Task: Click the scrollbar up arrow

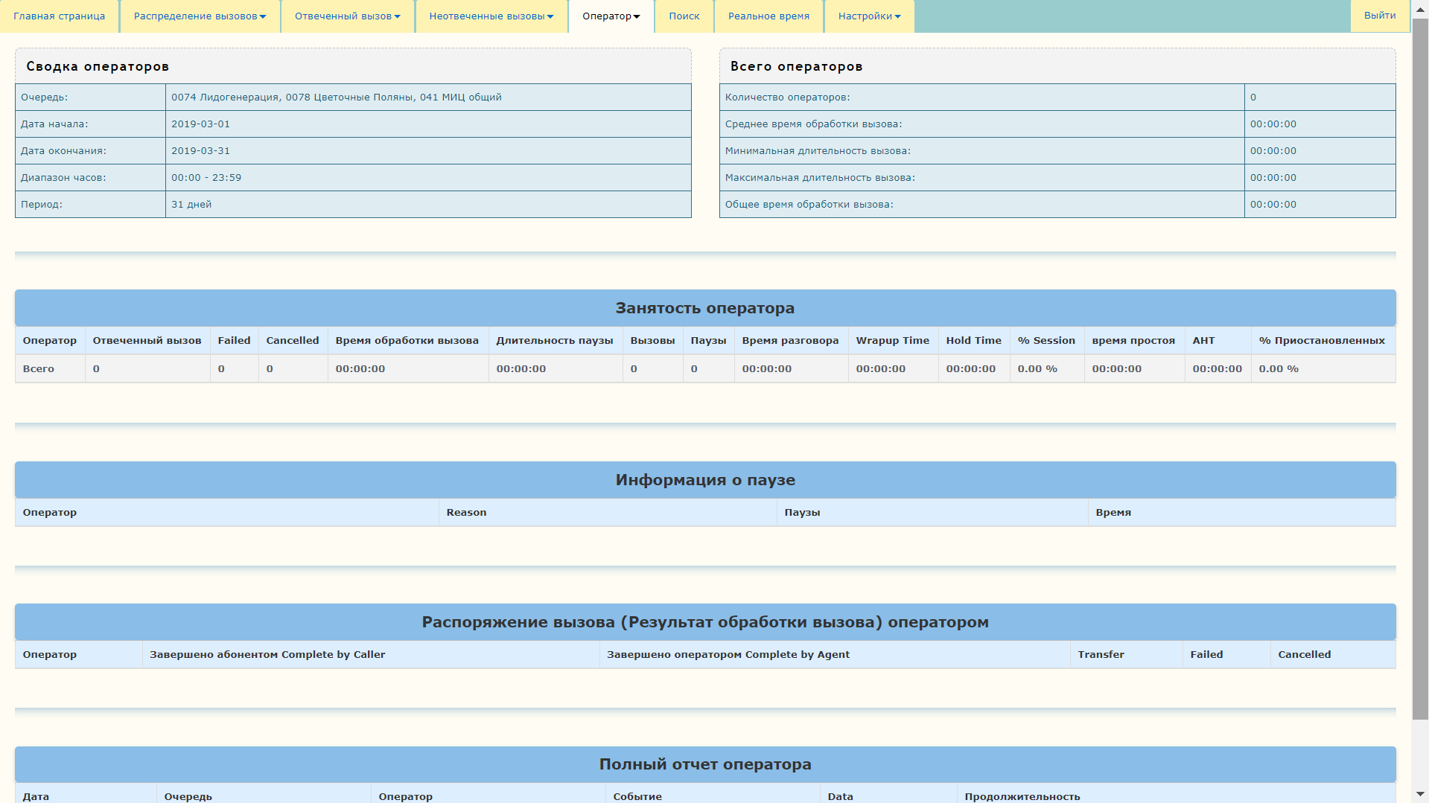Action: (x=1421, y=7)
